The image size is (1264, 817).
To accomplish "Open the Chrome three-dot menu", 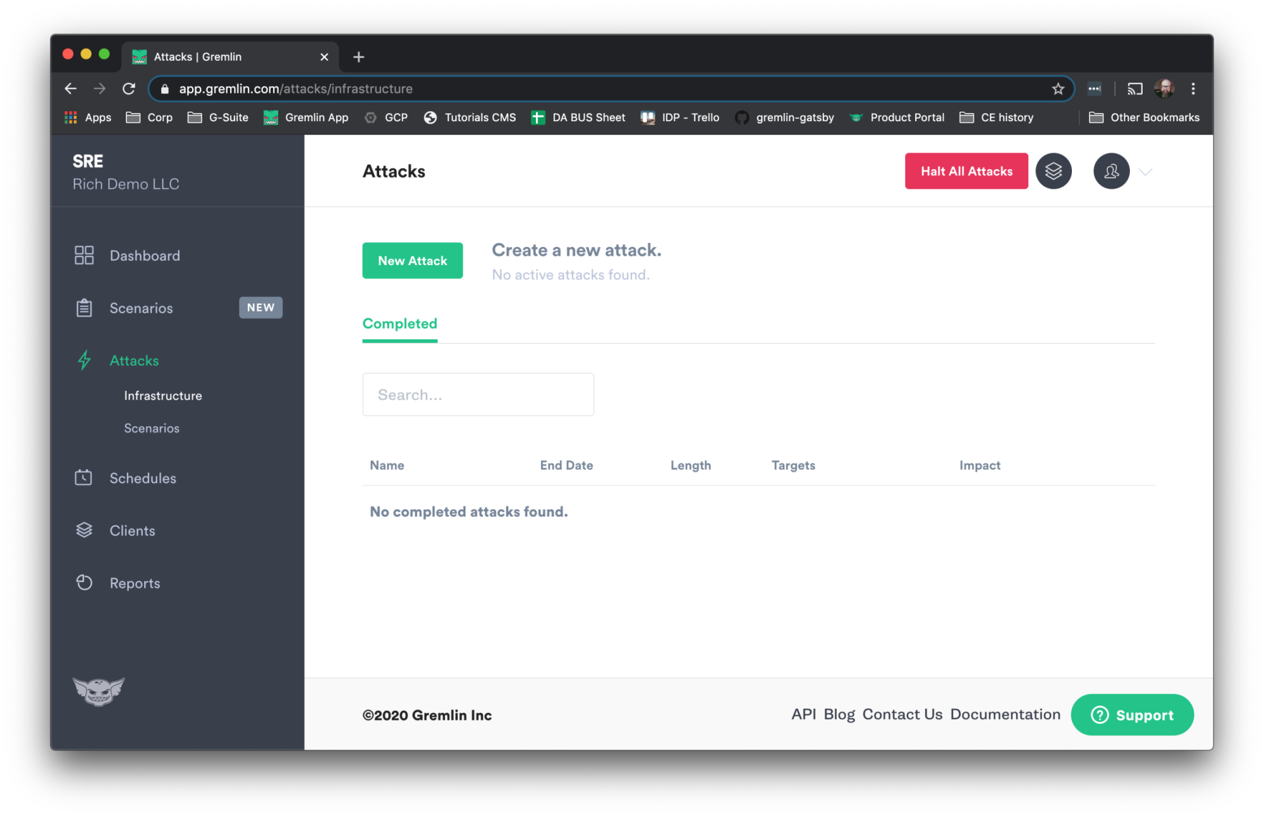I will pyautogui.click(x=1193, y=89).
